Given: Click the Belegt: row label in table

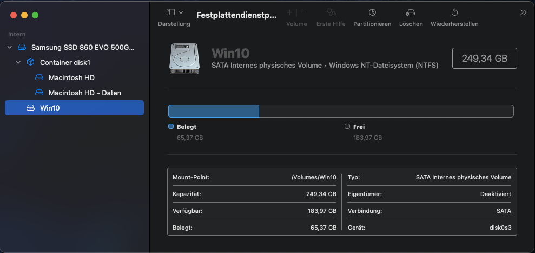Looking at the screenshot, I should click(182, 228).
